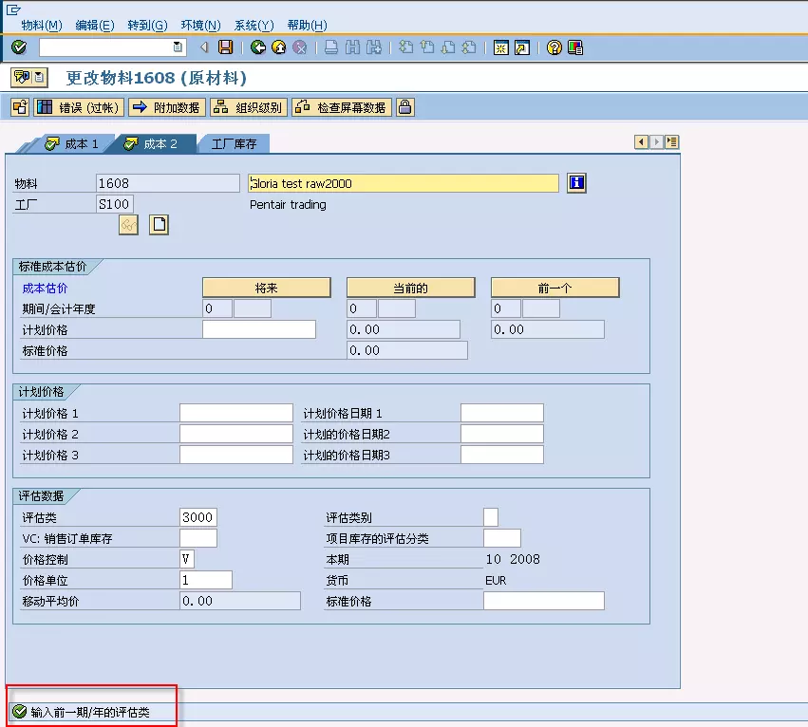Click the 价格单位 input field
Image resolution: width=808 pixels, height=727 pixels.
click(x=206, y=580)
